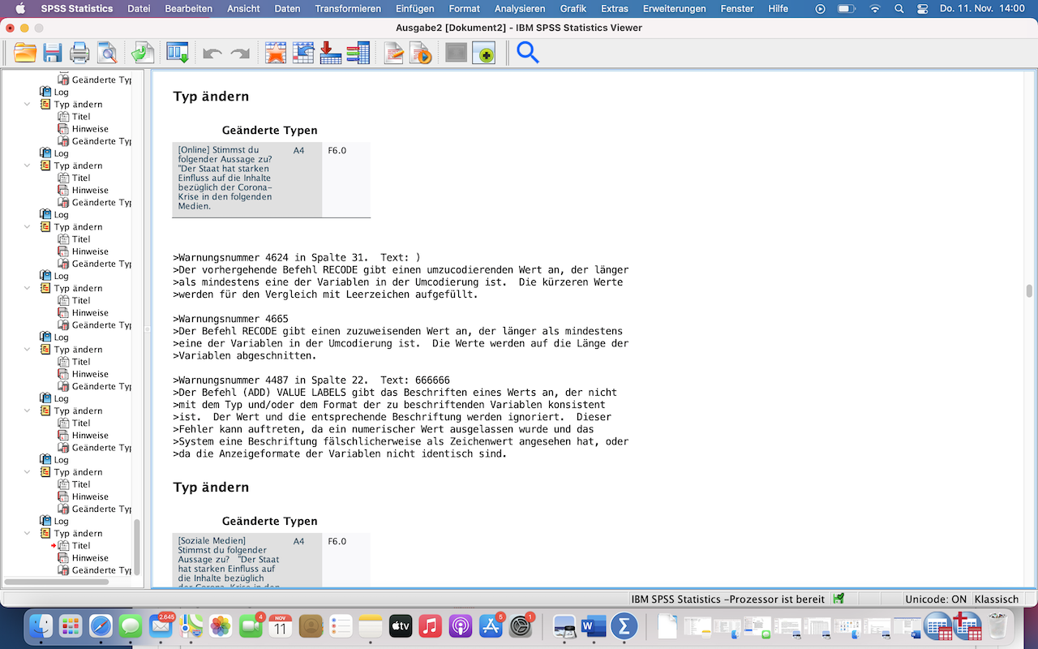Click the outline pane's horizontal scrollbar thumb
The height and width of the screenshot is (649, 1038).
(x=57, y=582)
